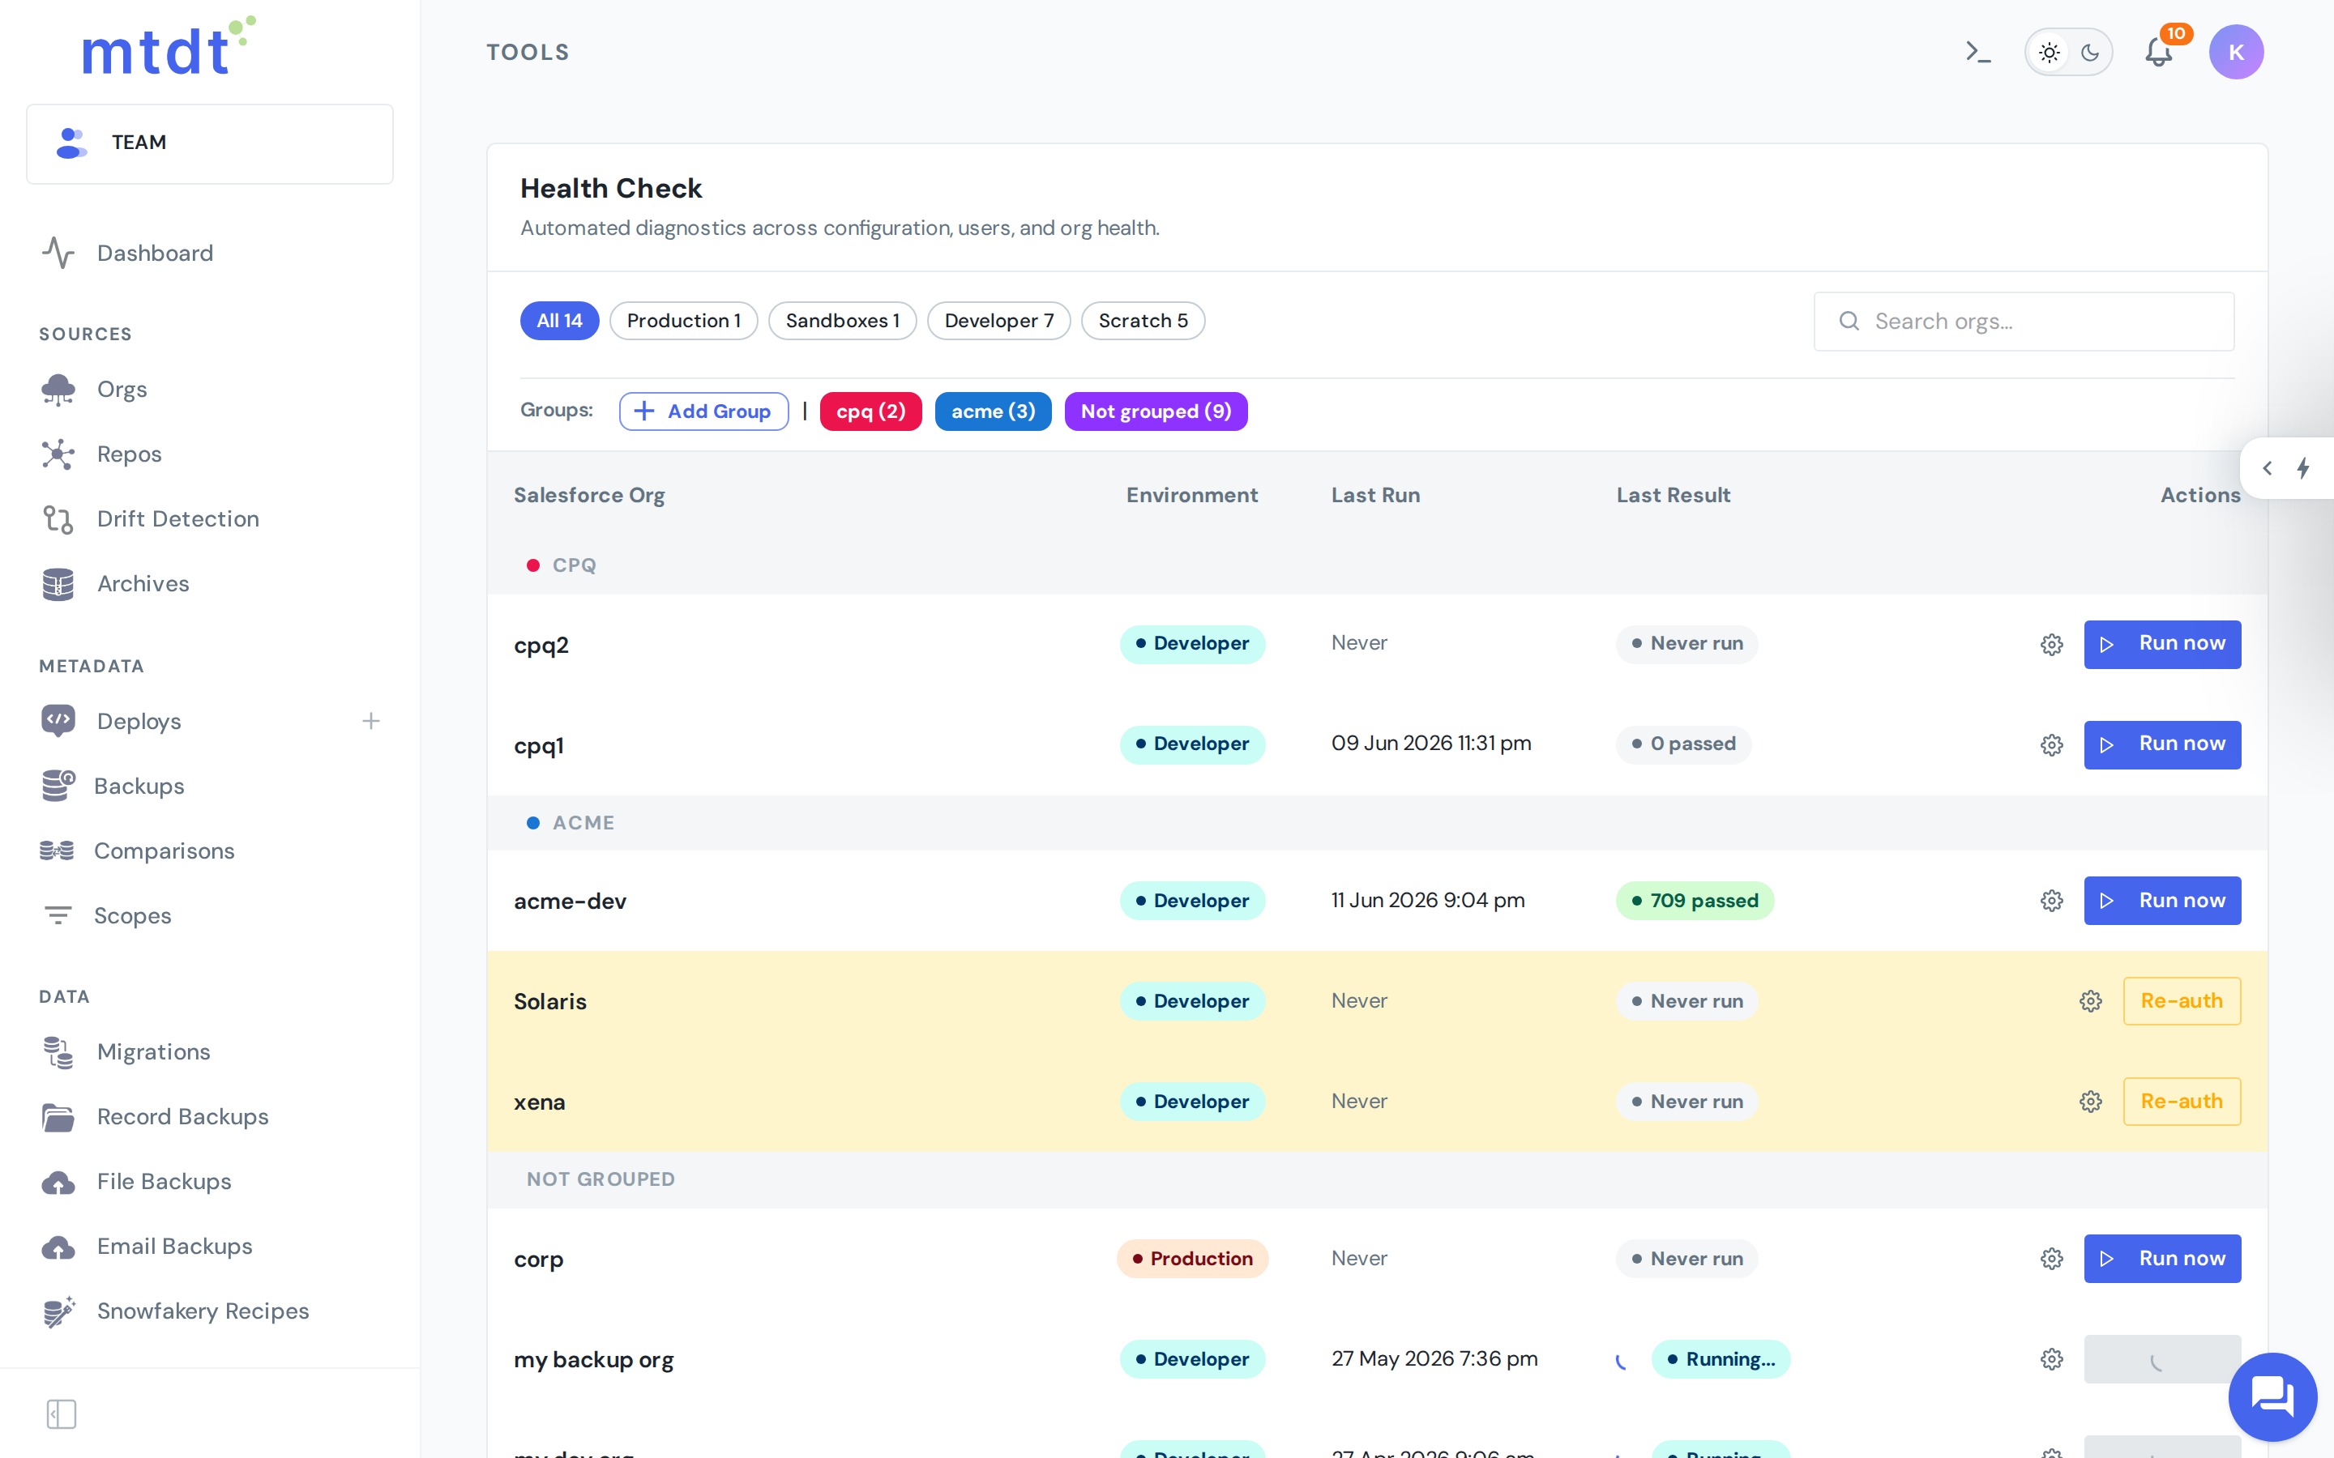
Task: Click the Record Backups folder icon
Action: click(58, 1117)
